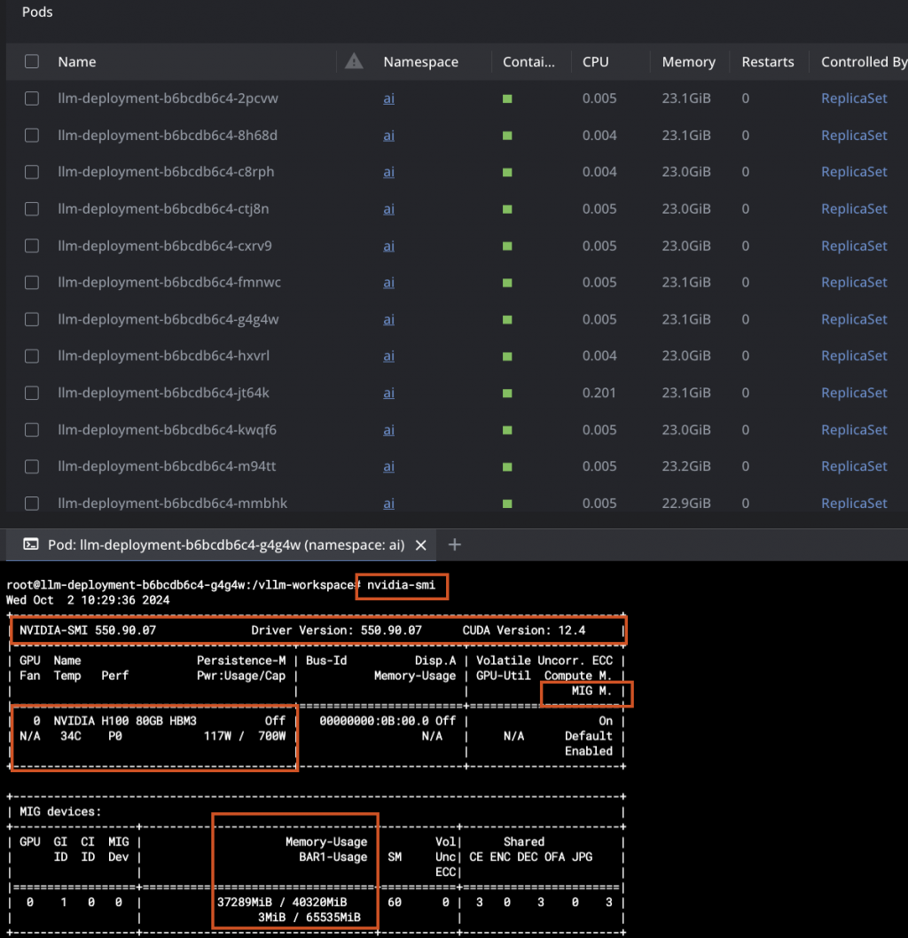Open ai namespace link for pod fmnwc
This screenshot has width=908, height=938.
388,282
